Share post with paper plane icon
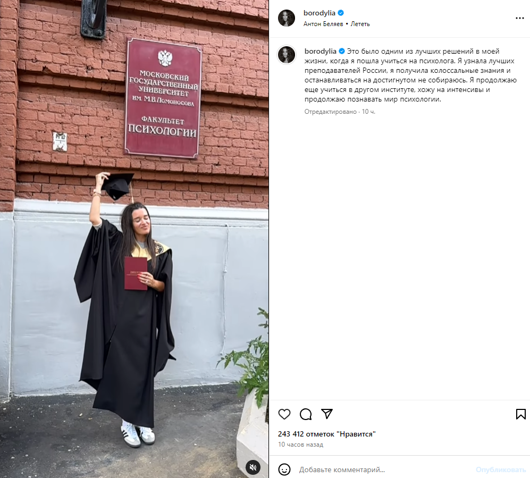The height and width of the screenshot is (478, 530). coord(327,414)
